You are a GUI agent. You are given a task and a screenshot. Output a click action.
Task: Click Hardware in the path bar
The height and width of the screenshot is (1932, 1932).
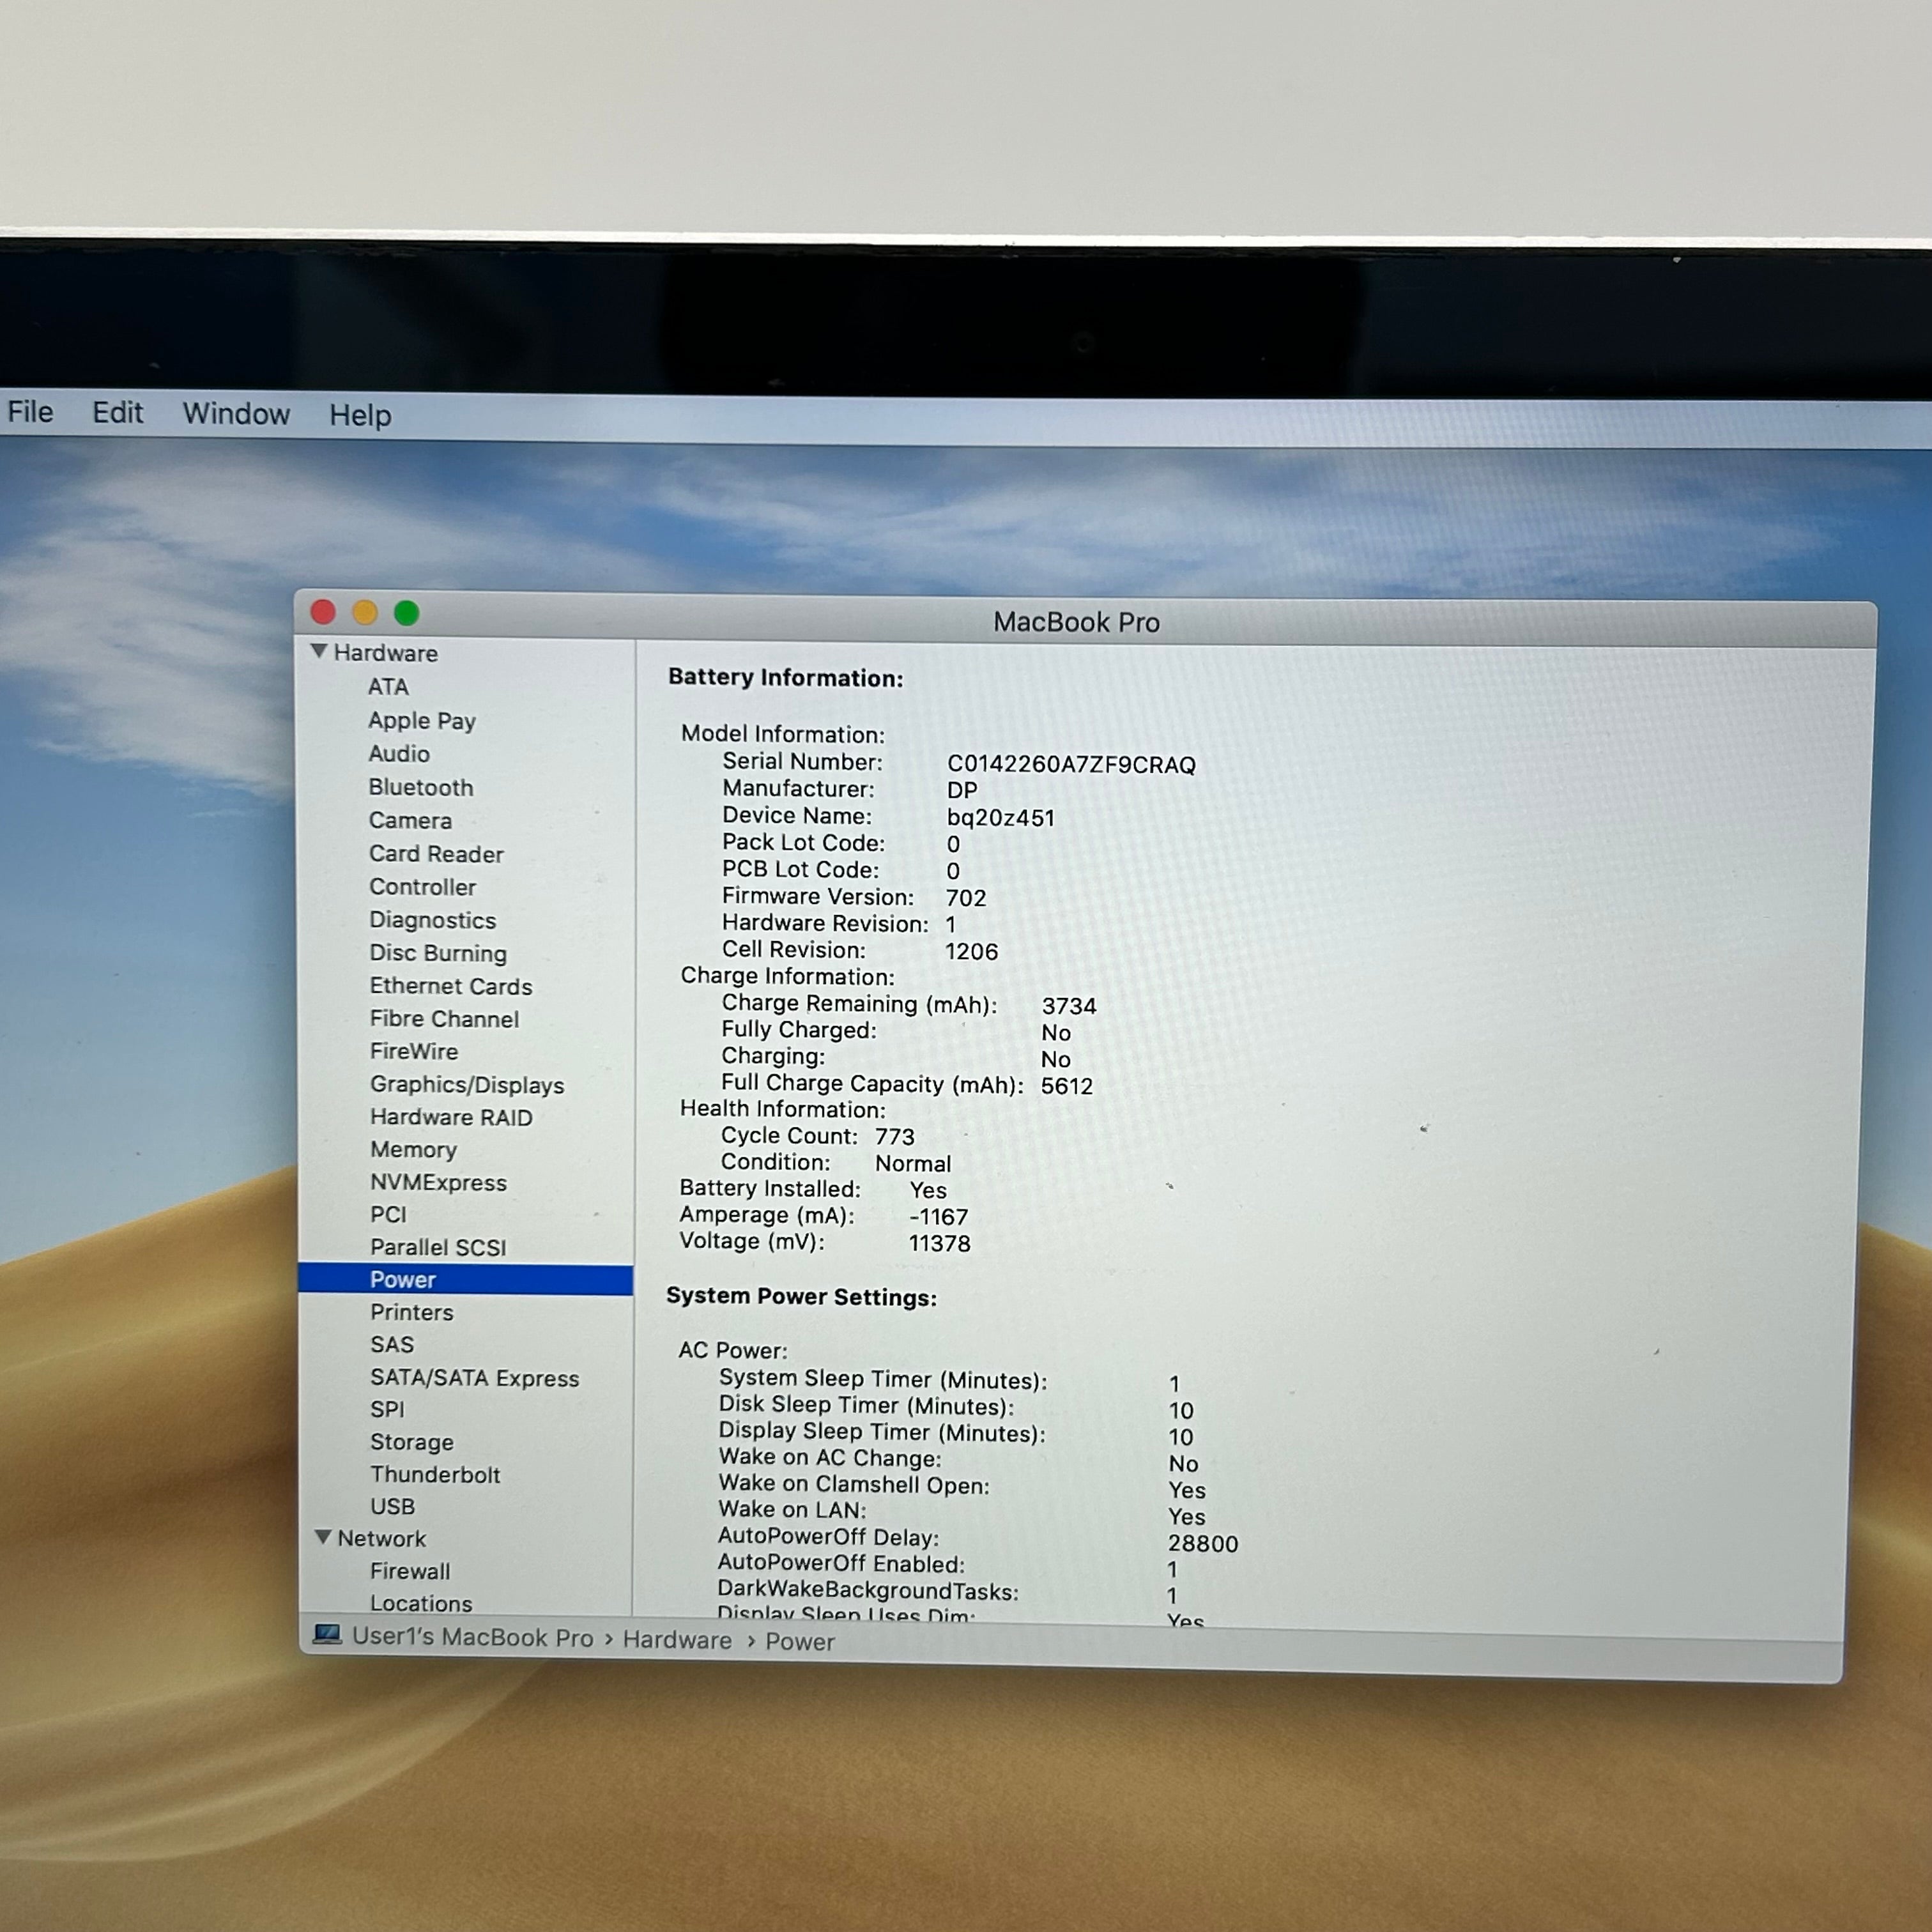click(677, 1641)
